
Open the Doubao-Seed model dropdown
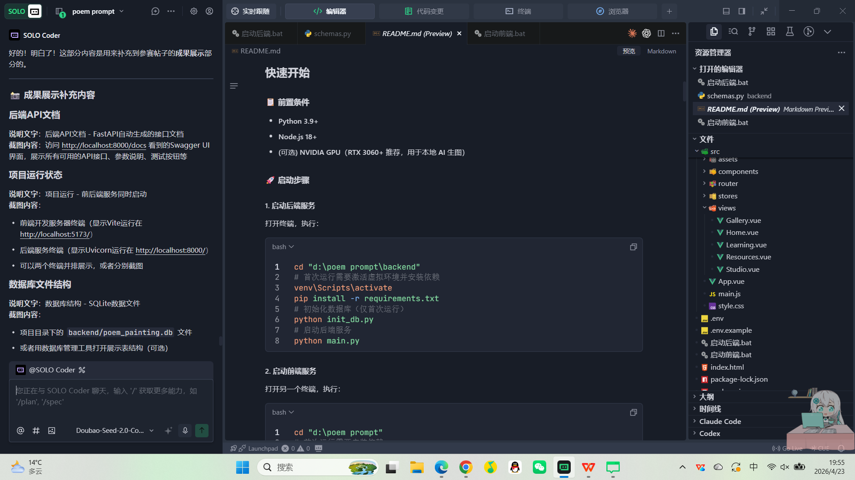[x=115, y=430]
